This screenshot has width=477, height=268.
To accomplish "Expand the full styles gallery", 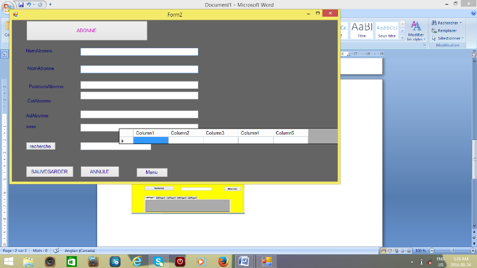I will coord(402,38).
